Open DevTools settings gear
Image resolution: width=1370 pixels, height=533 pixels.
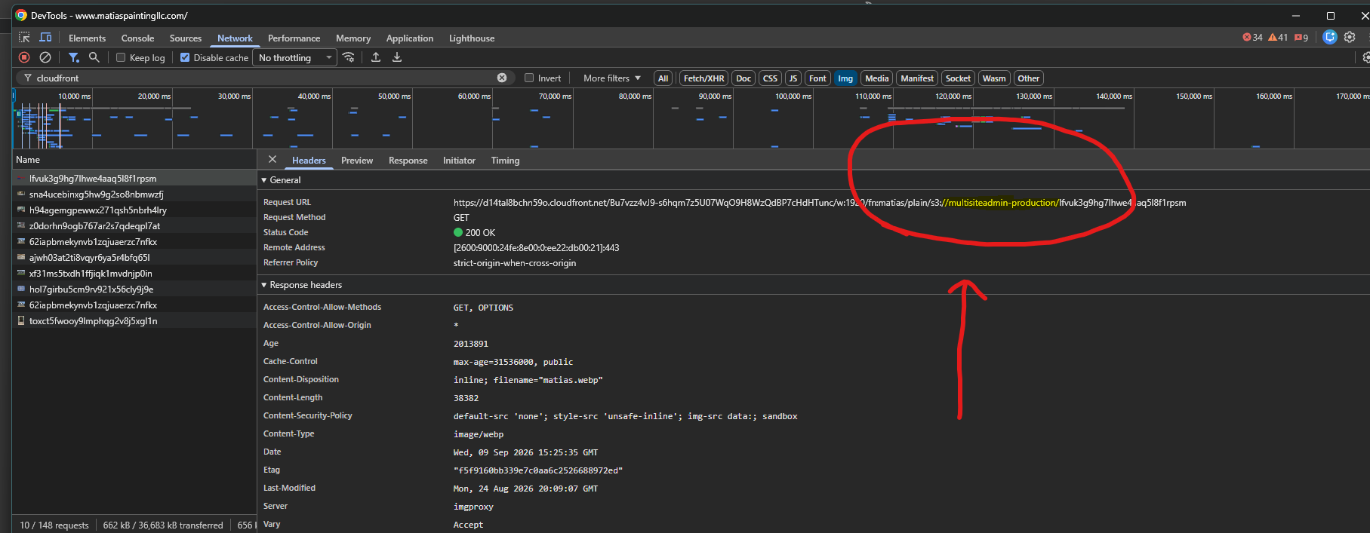pyautogui.click(x=1350, y=37)
